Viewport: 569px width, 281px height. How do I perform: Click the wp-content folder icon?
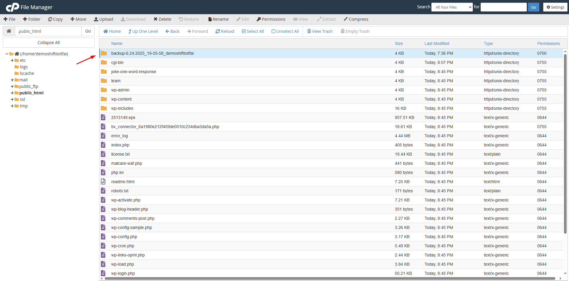tap(104, 99)
